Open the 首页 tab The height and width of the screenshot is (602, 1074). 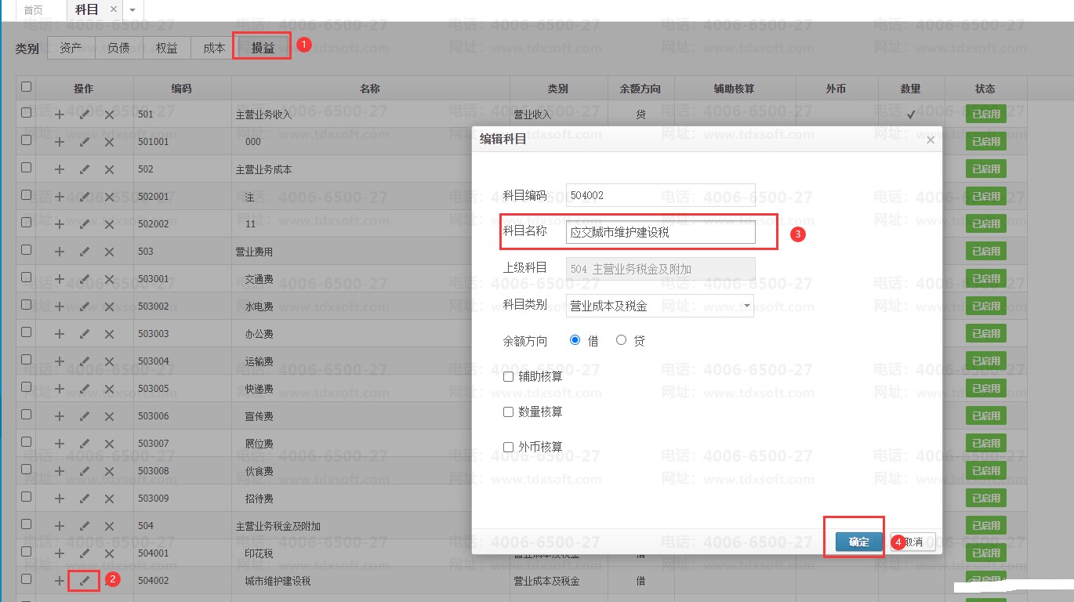(33, 10)
